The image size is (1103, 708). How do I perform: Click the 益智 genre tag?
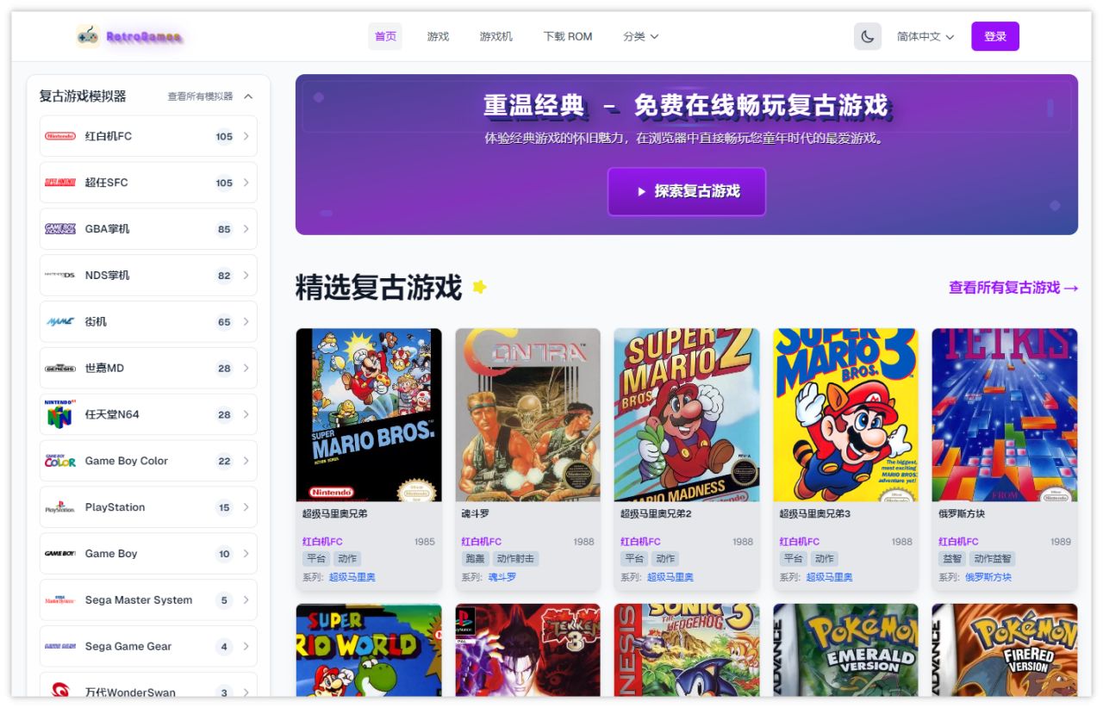tap(952, 559)
